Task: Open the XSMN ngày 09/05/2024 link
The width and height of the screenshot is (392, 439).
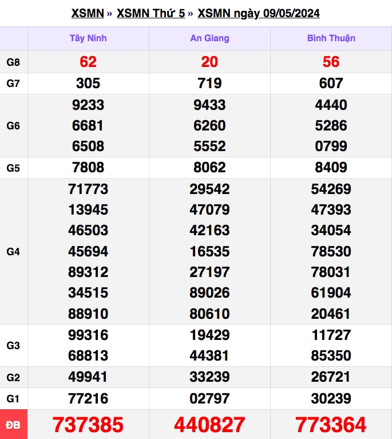Action: [x=259, y=13]
